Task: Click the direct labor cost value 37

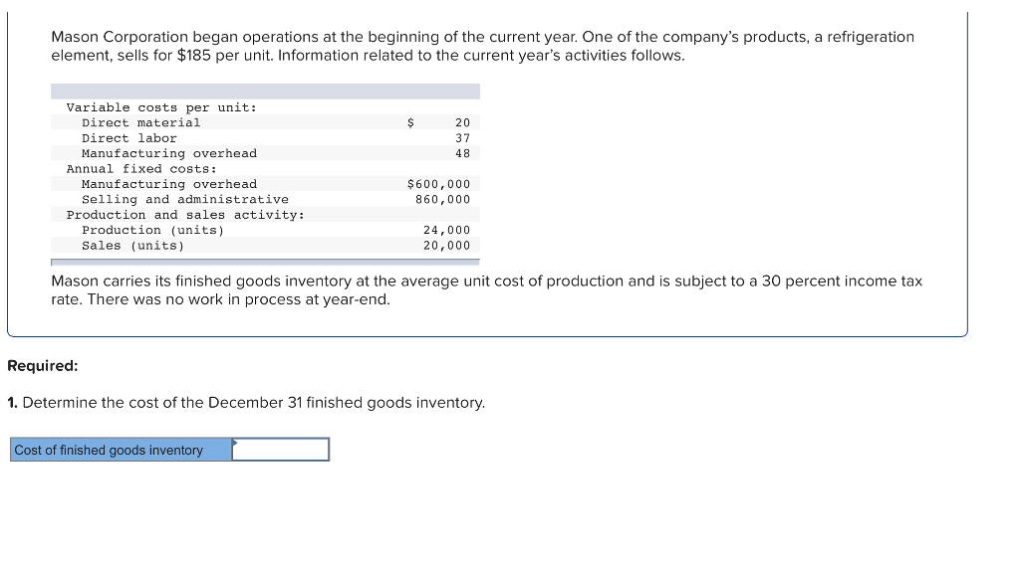Action: point(462,138)
